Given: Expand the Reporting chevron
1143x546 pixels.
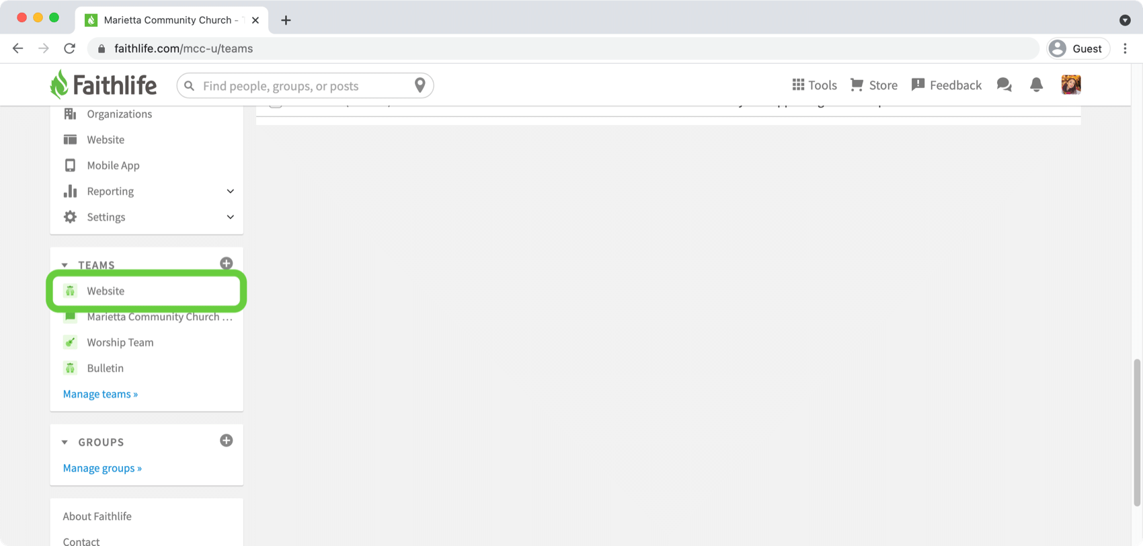Looking at the screenshot, I should coord(230,191).
